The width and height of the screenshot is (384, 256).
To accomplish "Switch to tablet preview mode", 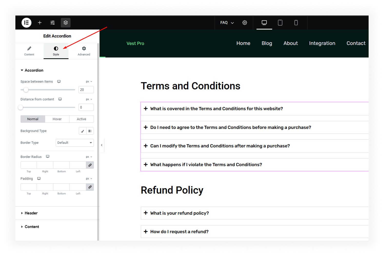I will 280,23.
